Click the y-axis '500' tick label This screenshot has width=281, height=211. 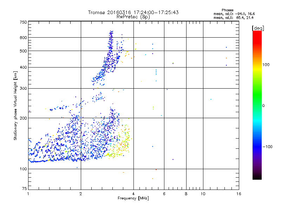pyautogui.click(x=24, y=51)
